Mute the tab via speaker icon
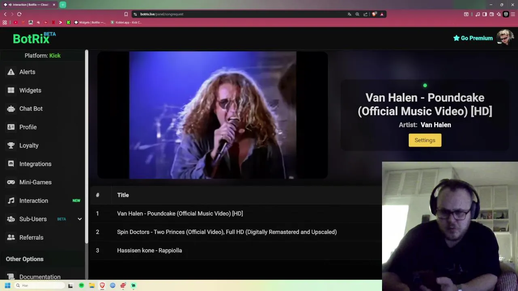Viewport: 518px width, 291px height. [x=10, y=5]
